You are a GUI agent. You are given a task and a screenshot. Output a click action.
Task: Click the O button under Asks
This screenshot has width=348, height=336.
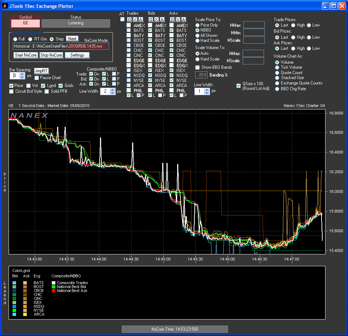tap(172, 20)
